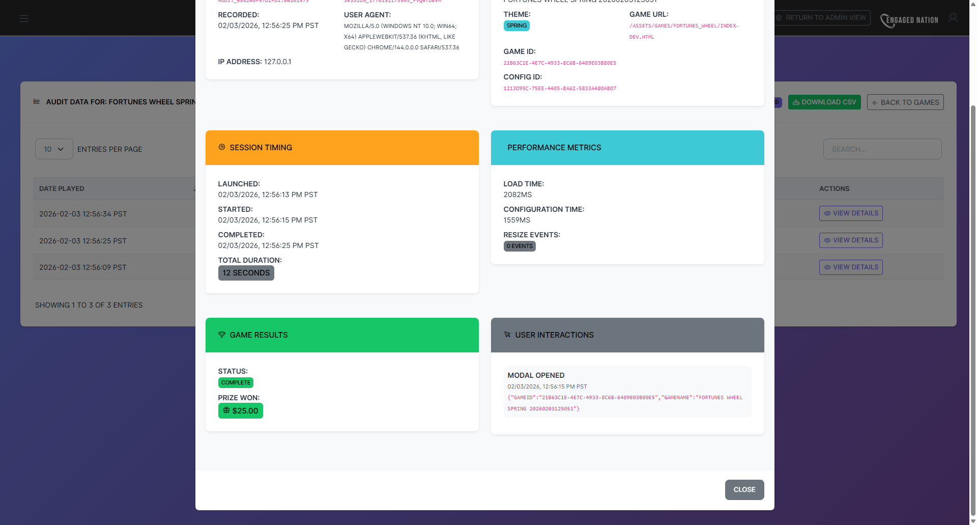This screenshot has width=977, height=525.
Task: Open the entries per page dropdown
Action: 53,149
